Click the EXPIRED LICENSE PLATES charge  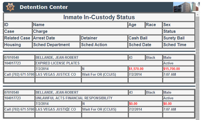(x=58, y=63)
